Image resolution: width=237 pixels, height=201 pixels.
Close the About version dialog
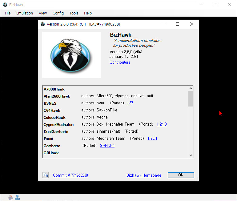[192, 24]
